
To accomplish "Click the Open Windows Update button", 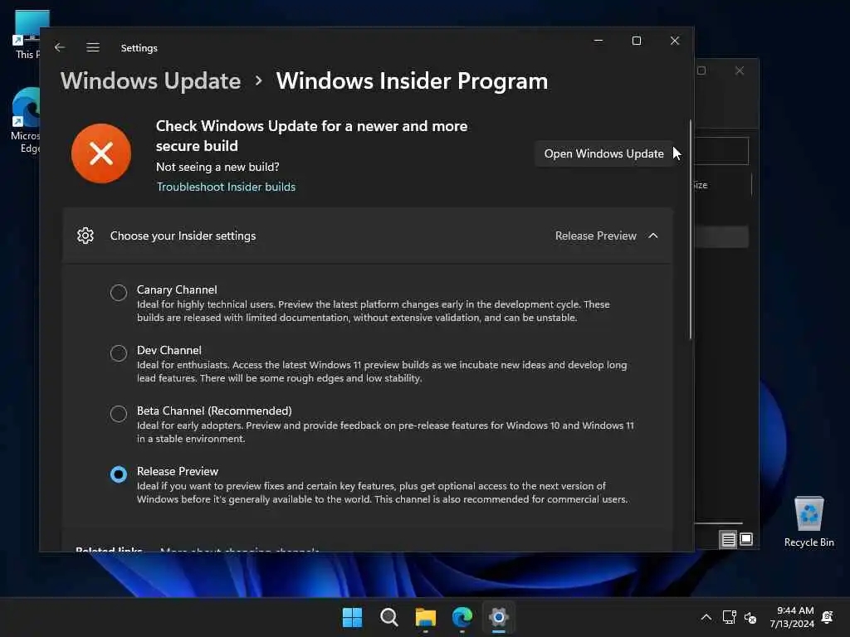I will (x=604, y=153).
